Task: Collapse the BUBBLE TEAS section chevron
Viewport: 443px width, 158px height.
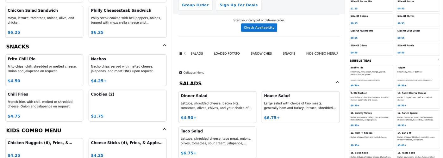Action: pos(439,60)
